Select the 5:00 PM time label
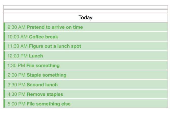 tap(16, 104)
